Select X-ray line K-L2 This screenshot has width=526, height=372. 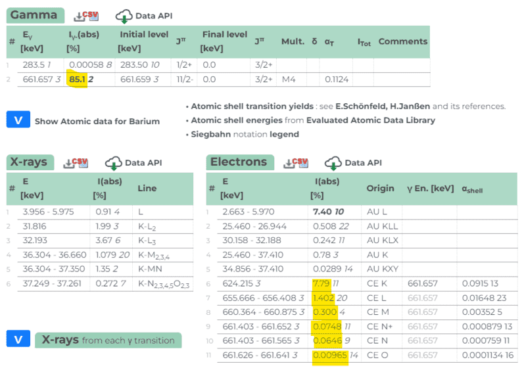147,227
